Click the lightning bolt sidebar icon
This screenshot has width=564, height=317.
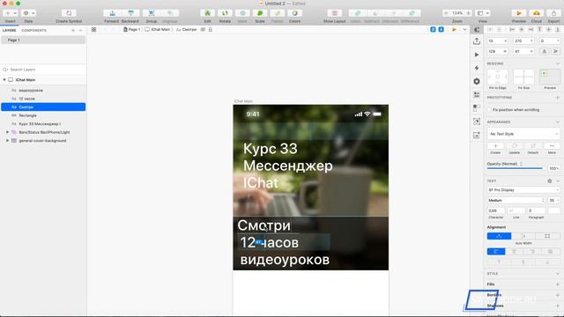(477, 68)
